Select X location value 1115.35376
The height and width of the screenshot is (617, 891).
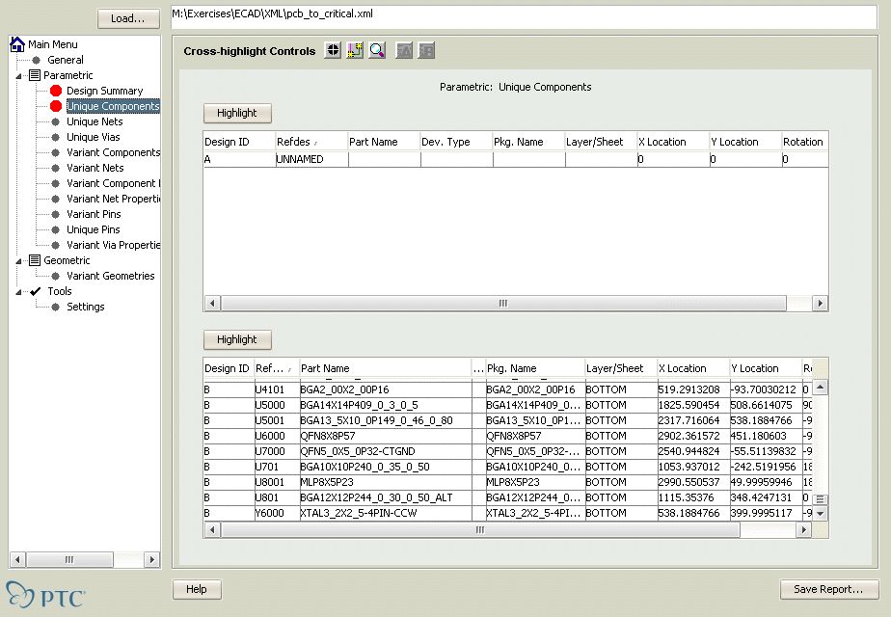point(692,497)
